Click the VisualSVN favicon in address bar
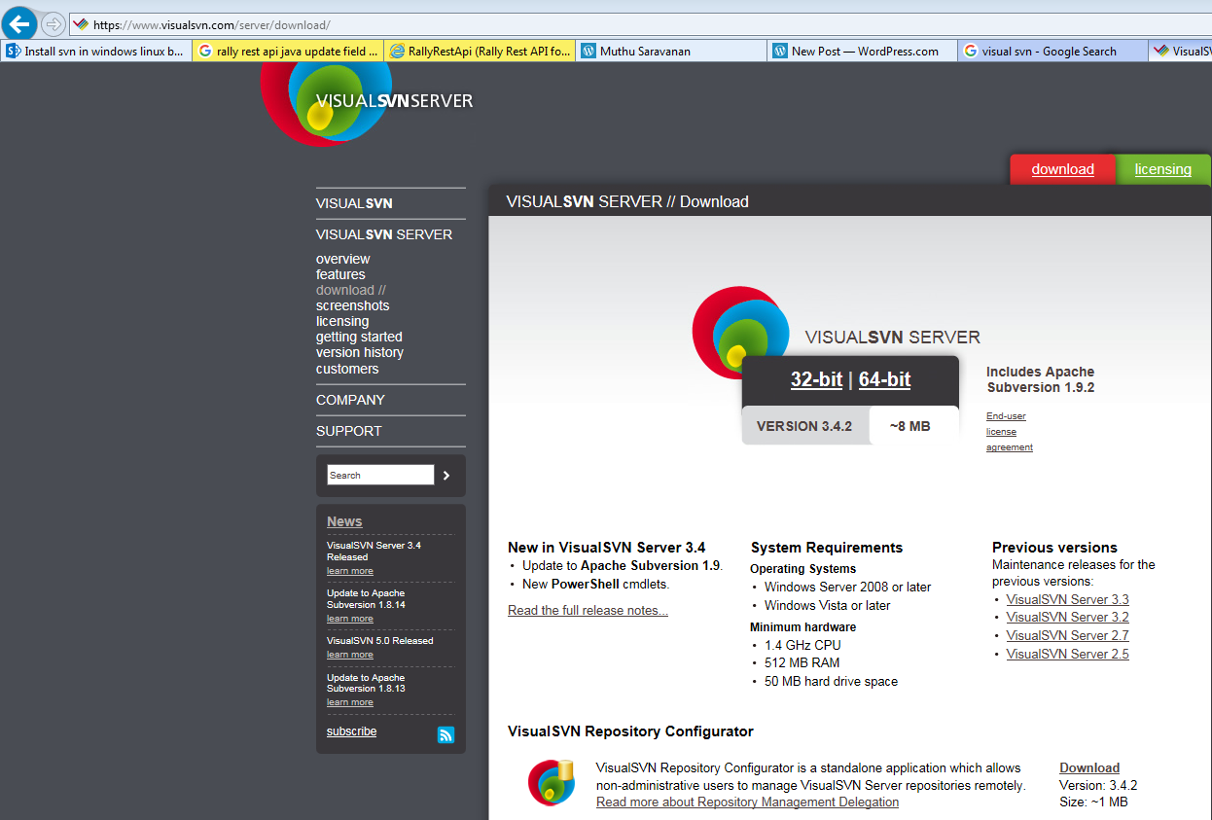The width and height of the screenshot is (1212, 820). [81, 24]
